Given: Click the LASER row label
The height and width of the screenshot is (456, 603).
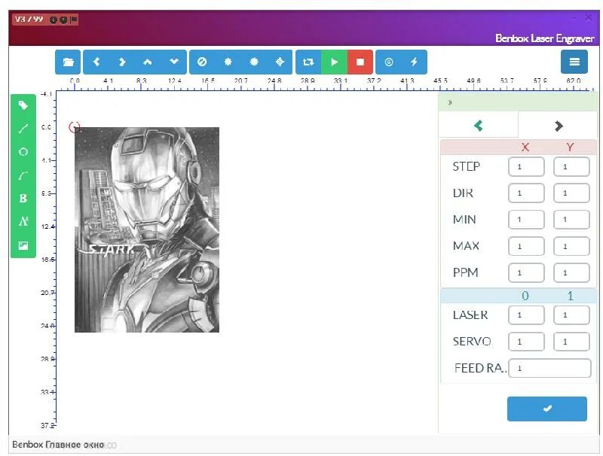Looking at the screenshot, I should click(470, 315).
